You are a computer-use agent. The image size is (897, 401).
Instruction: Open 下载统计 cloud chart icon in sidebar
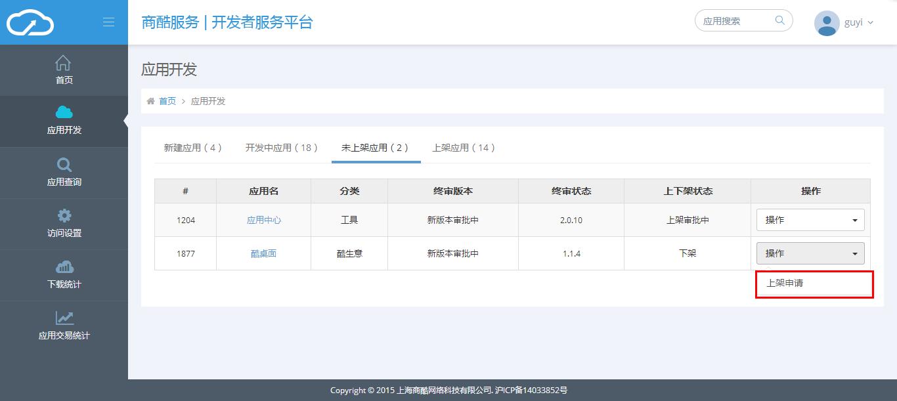click(x=64, y=266)
